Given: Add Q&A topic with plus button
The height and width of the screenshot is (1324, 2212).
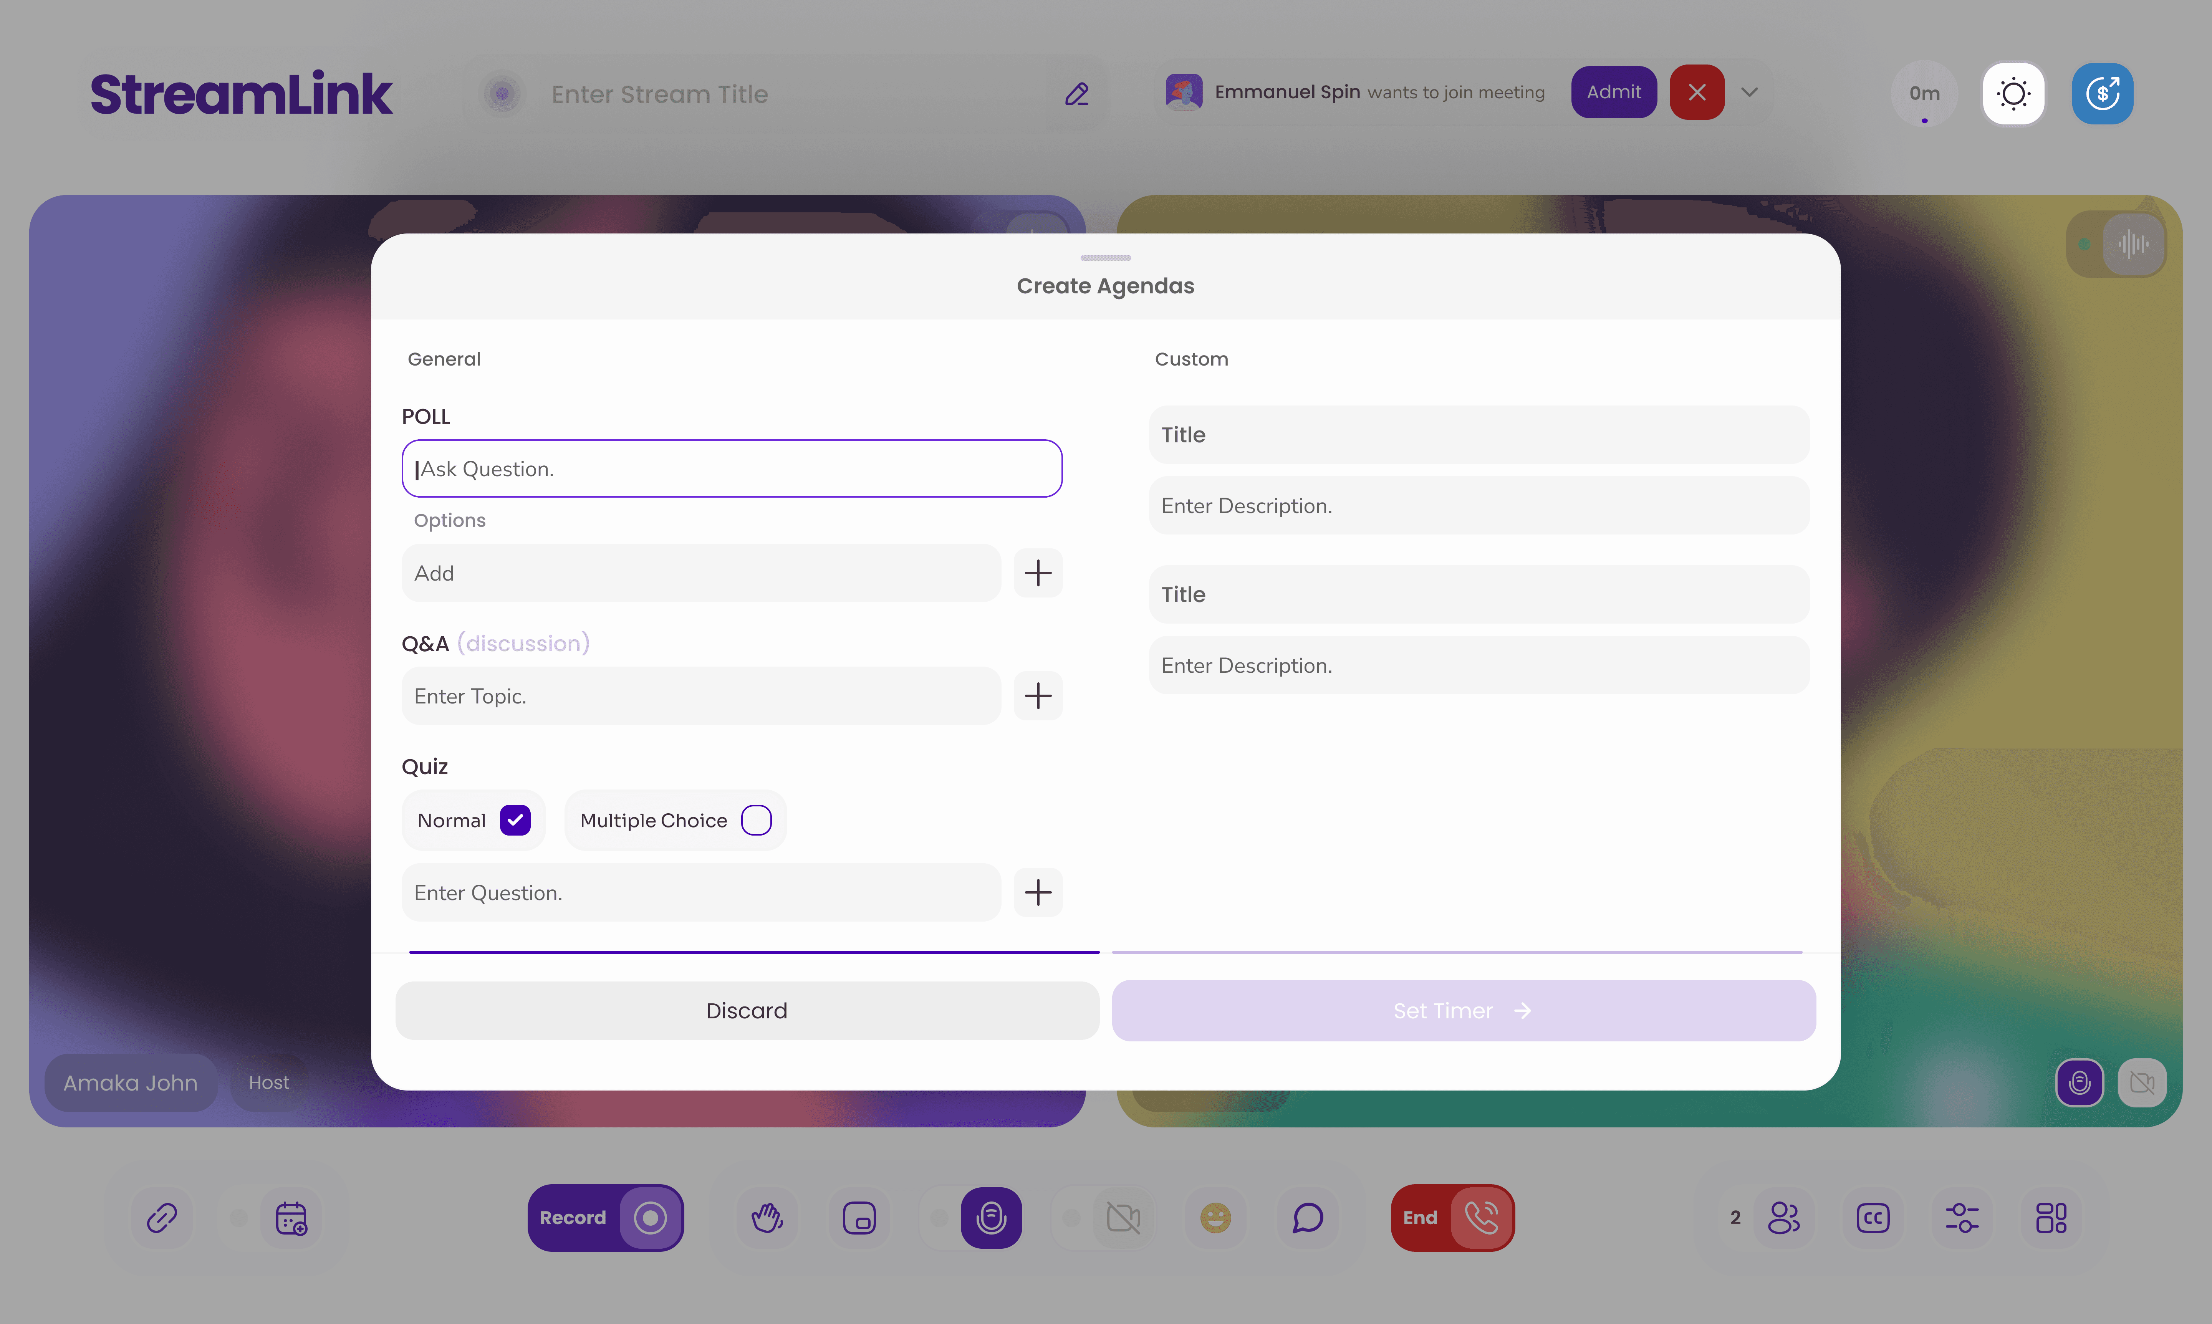Looking at the screenshot, I should click(x=1038, y=696).
